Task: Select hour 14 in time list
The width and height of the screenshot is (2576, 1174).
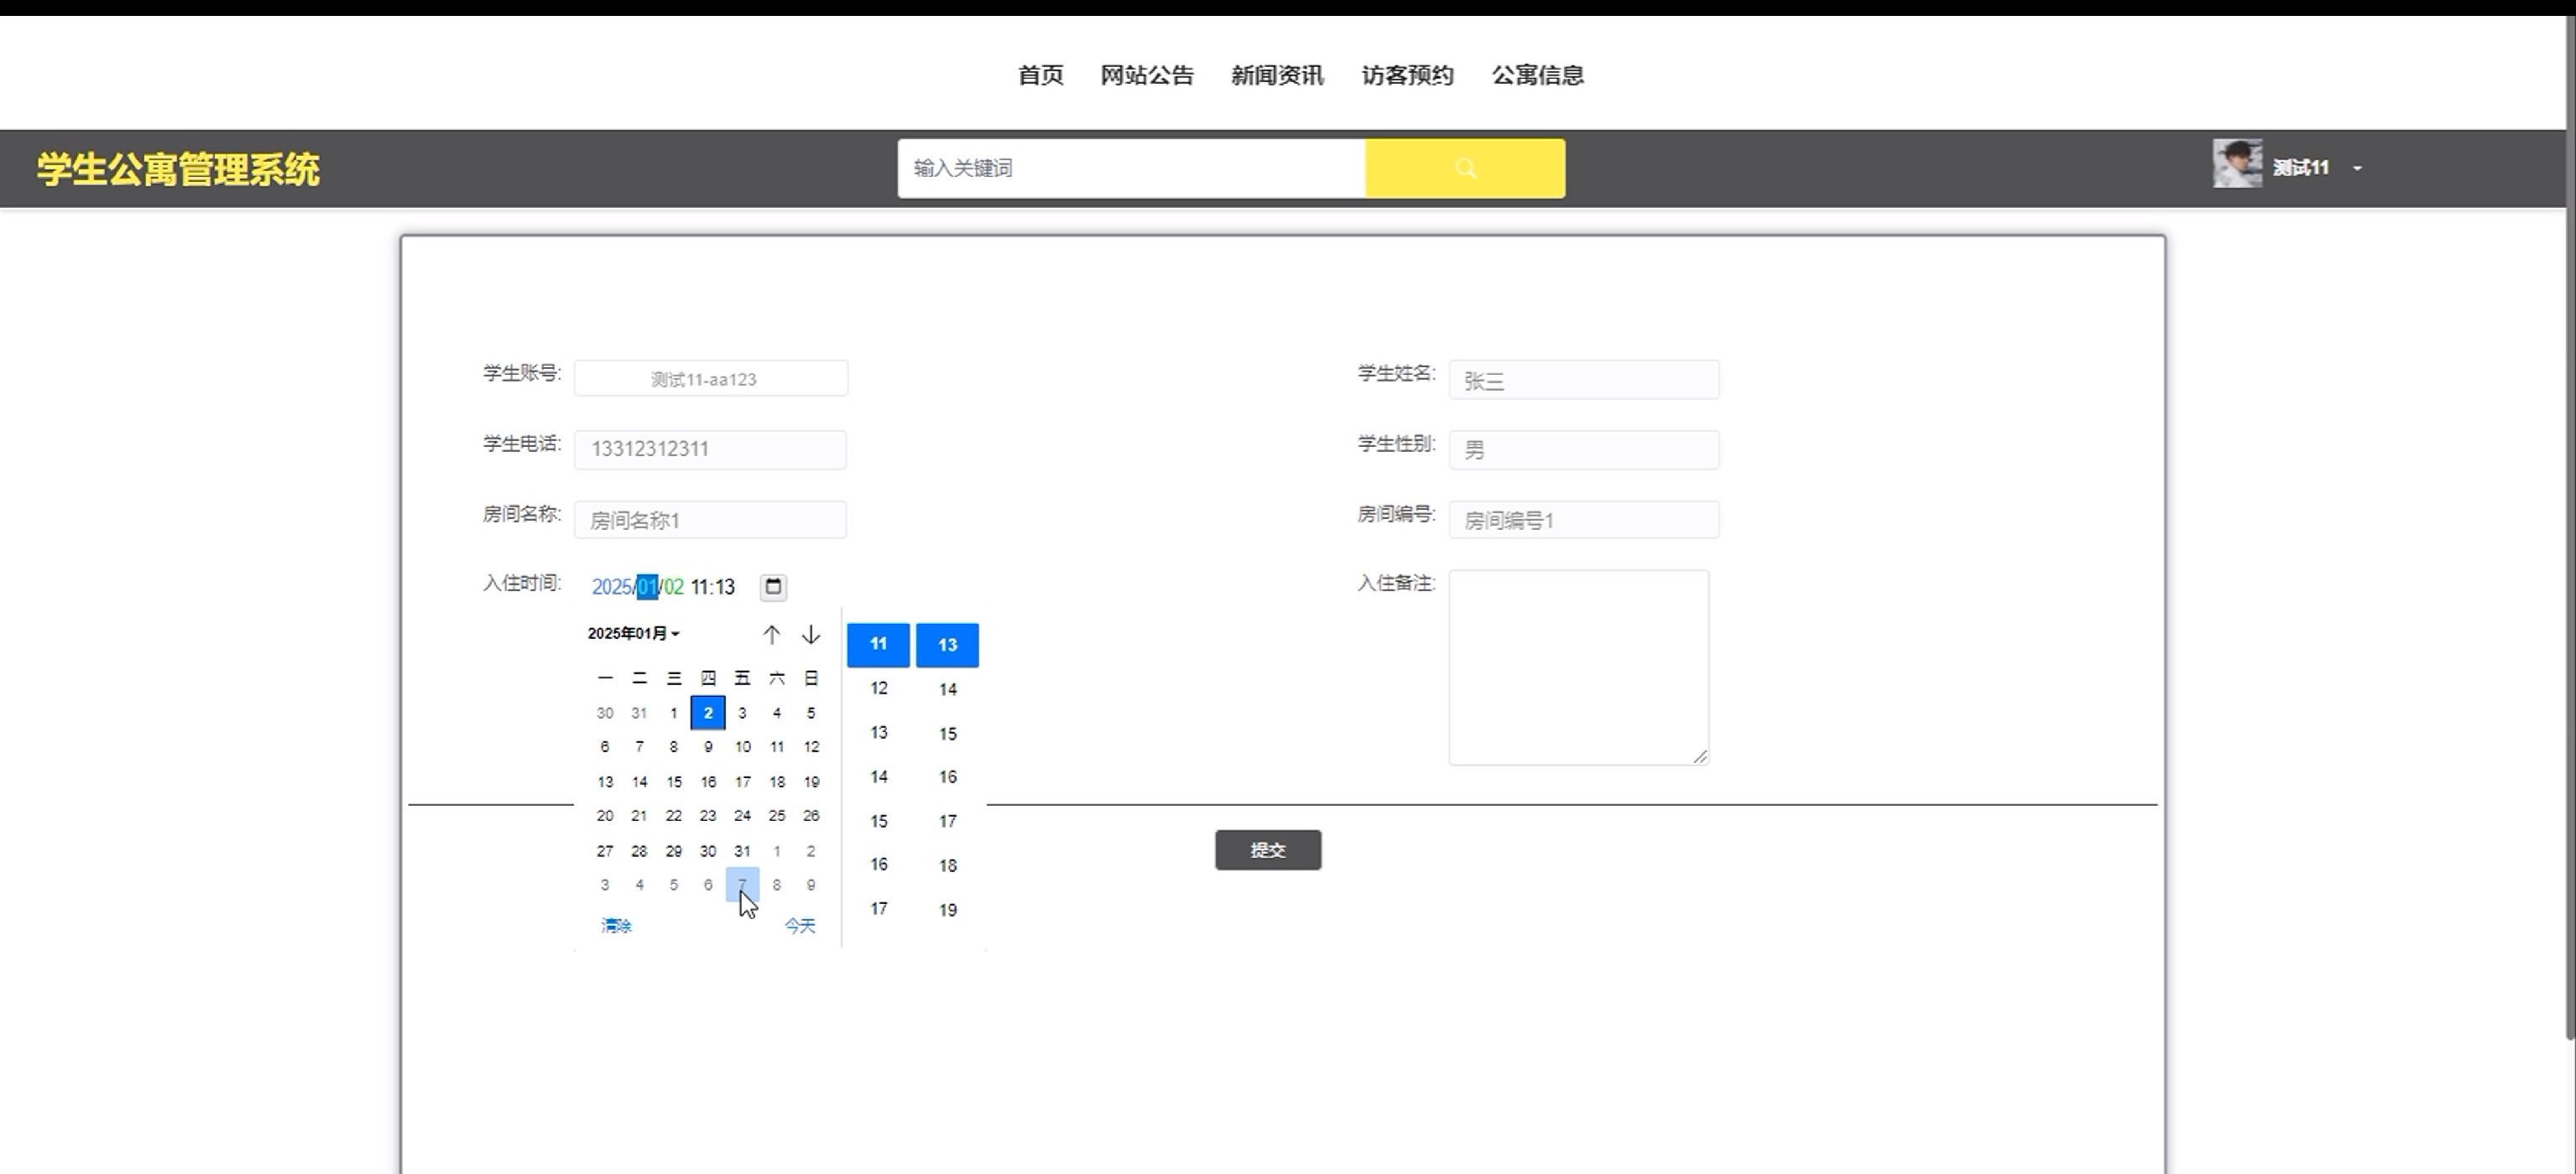Action: [878, 777]
